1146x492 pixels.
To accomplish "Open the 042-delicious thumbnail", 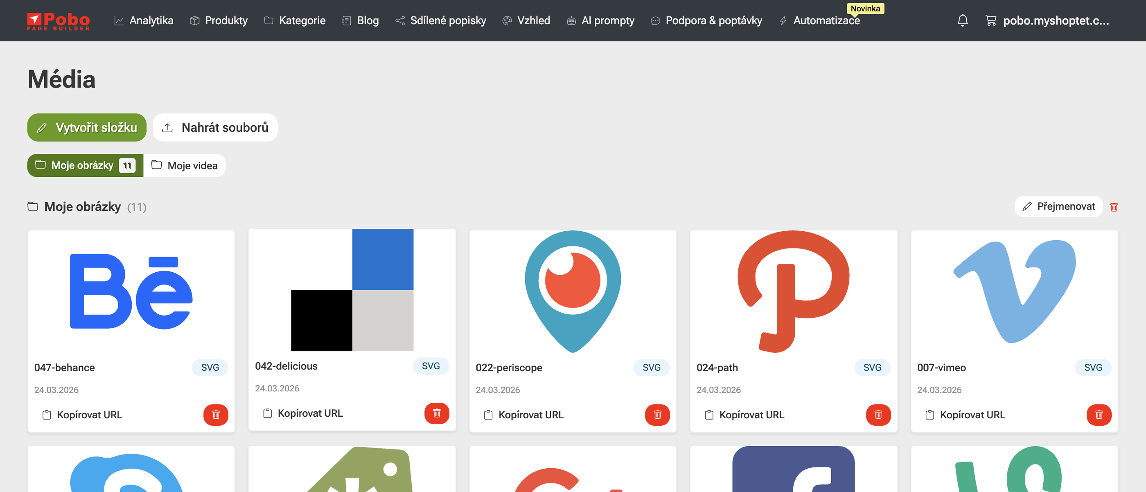I will 352,290.
